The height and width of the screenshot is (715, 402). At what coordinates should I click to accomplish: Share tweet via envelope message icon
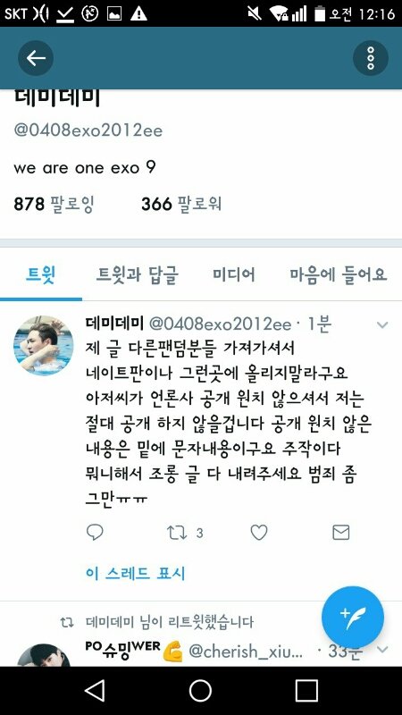pos(341,532)
